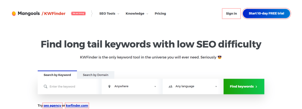
Task: Open the We are hiring badge
Action: [78, 14]
